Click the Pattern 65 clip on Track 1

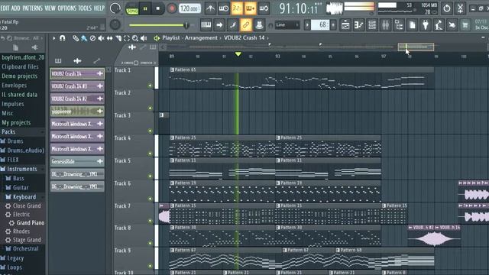pyautogui.click(x=302, y=79)
